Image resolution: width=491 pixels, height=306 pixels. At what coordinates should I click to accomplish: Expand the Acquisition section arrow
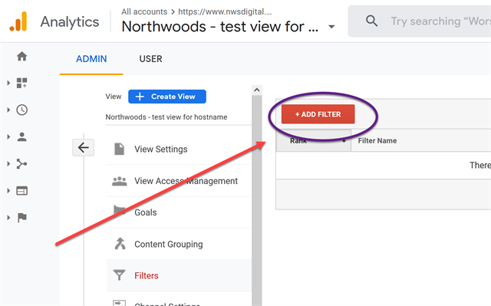[8, 163]
